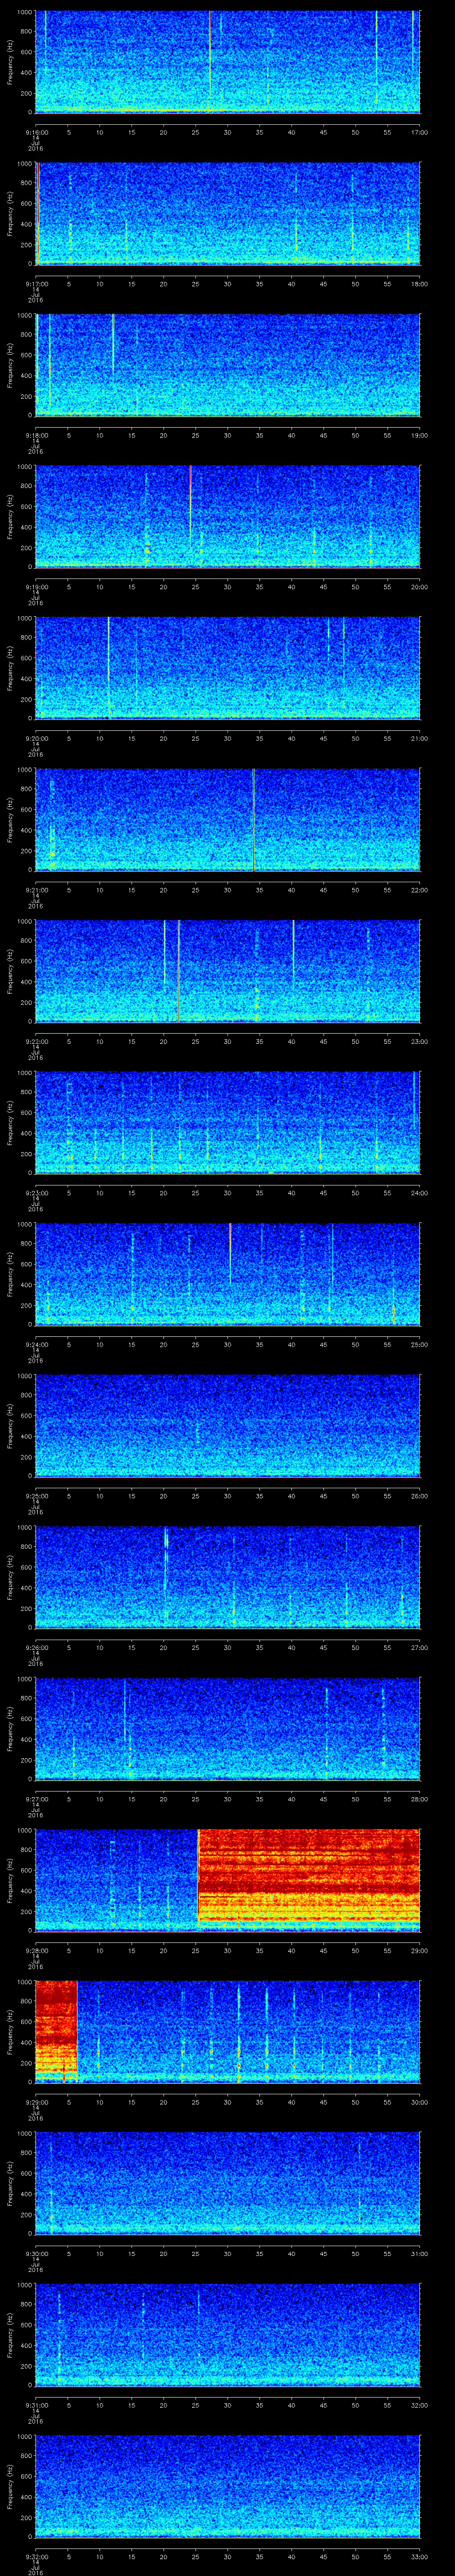
Task: Click the 24:00 end time label
Action: 419,1193
